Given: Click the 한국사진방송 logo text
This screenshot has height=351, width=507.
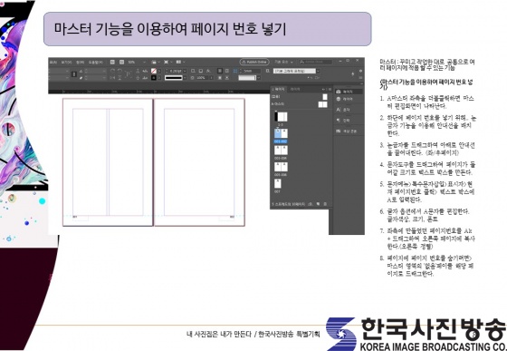Looking at the screenshot, I should click(434, 329).
